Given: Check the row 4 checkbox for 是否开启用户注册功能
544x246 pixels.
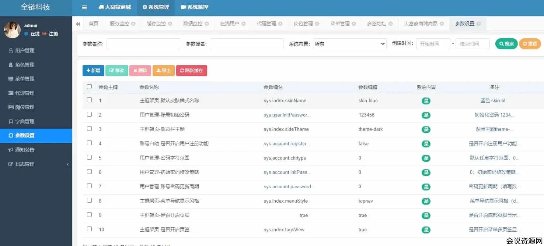Looking at the screenshot, I should (x=89, y=143).
